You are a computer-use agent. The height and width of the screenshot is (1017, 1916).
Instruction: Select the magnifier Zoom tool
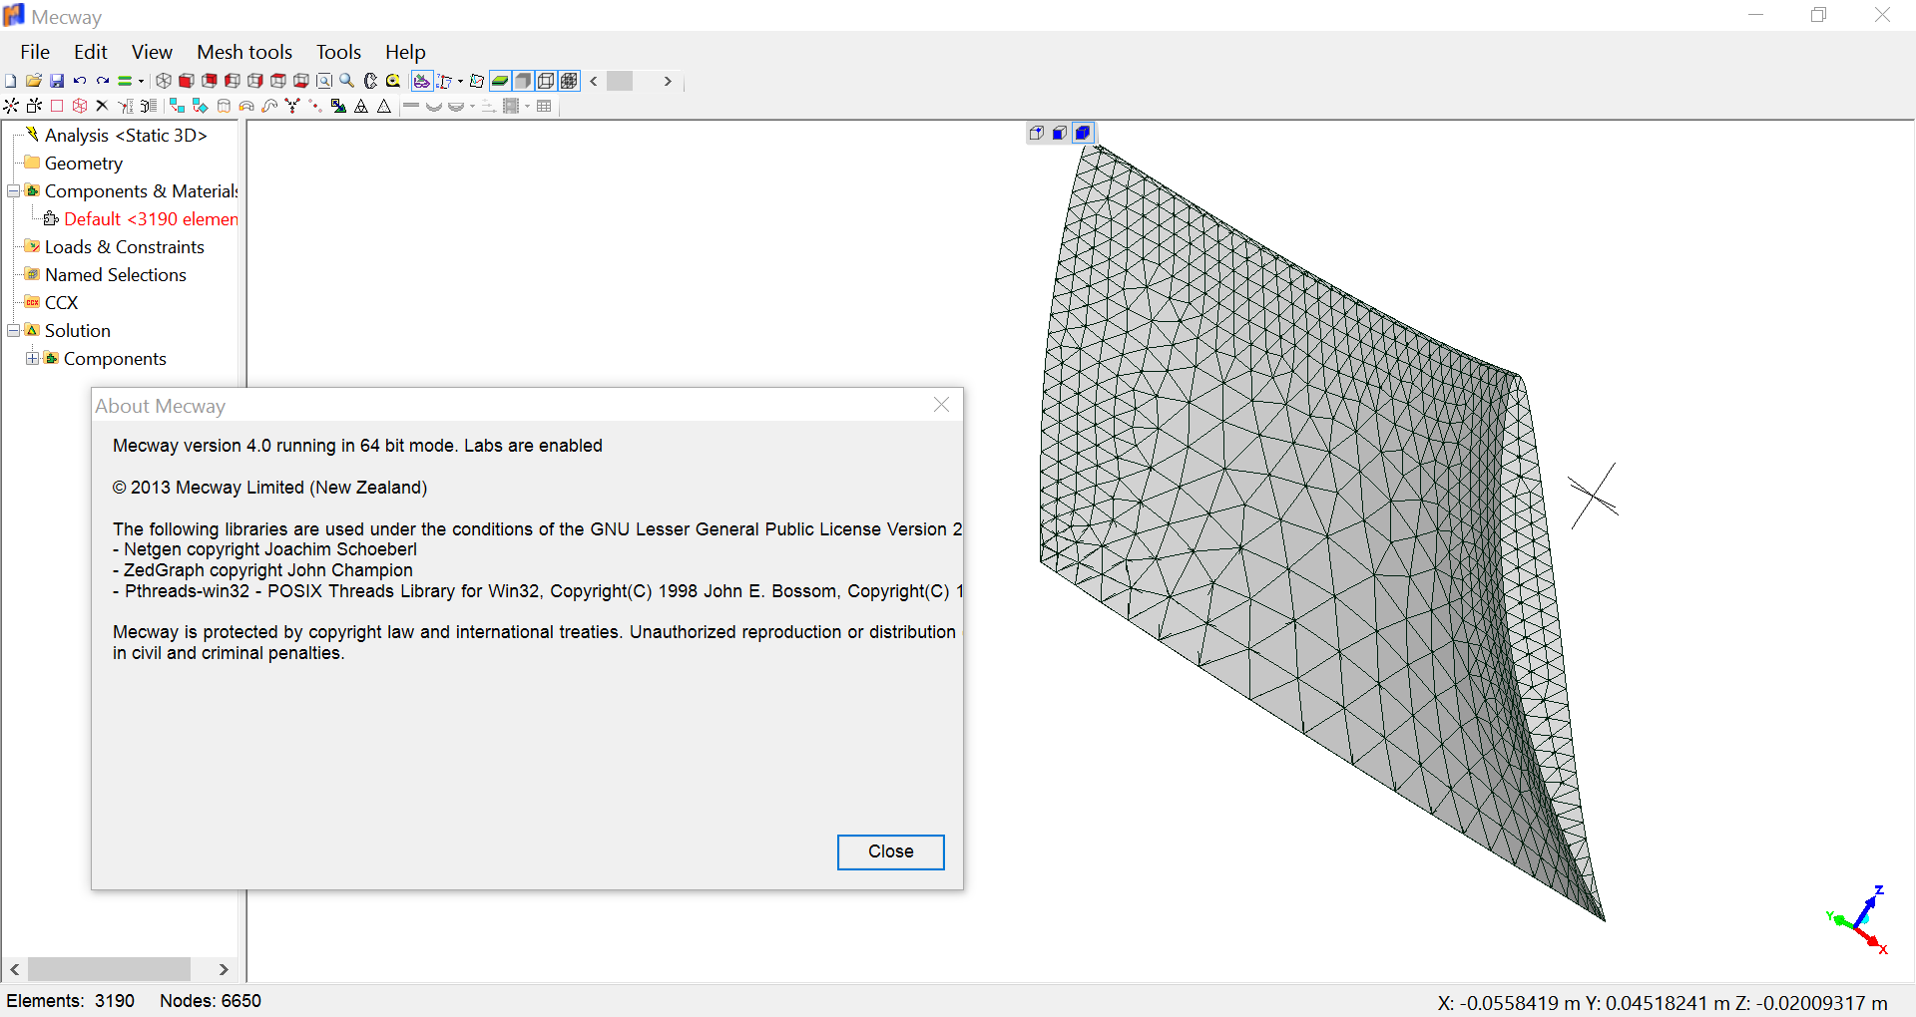point(347,81)
